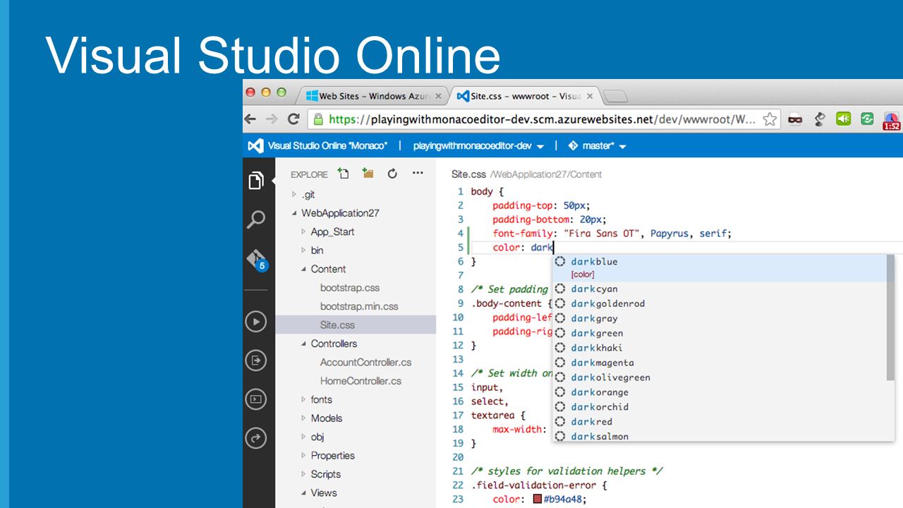Expand the bin folder

click(304, 250)
